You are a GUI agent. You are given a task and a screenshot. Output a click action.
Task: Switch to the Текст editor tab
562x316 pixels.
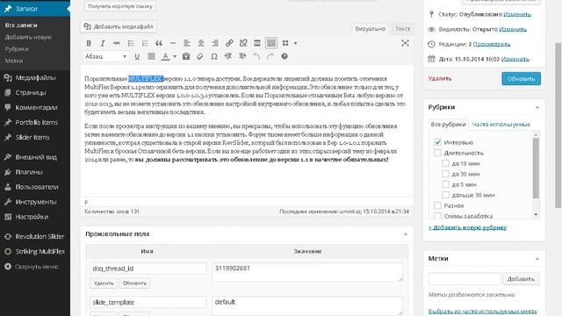point(402,29)
